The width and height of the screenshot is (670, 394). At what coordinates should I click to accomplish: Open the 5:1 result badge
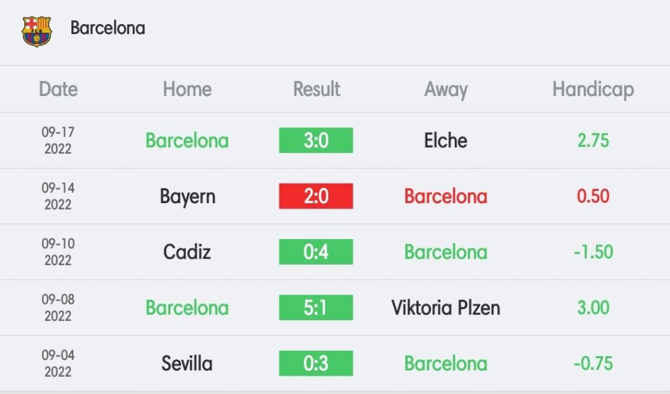pos(316,307)
